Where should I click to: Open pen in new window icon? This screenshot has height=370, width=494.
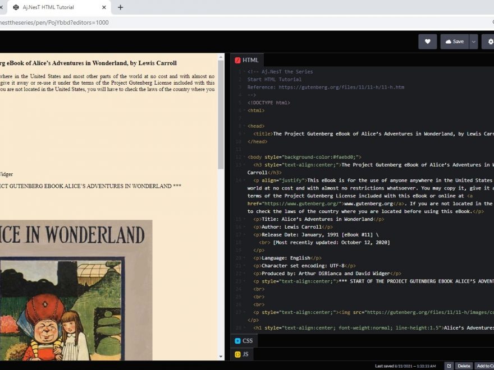click(x=449, y=366)
